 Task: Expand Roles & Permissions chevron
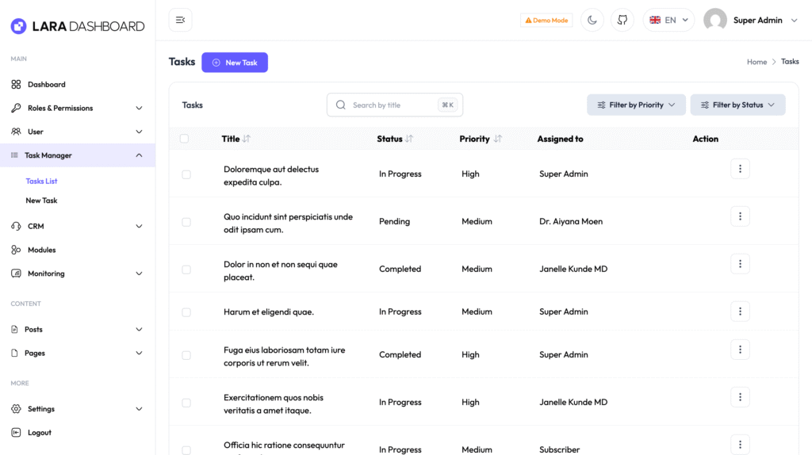tap(139, 108)
